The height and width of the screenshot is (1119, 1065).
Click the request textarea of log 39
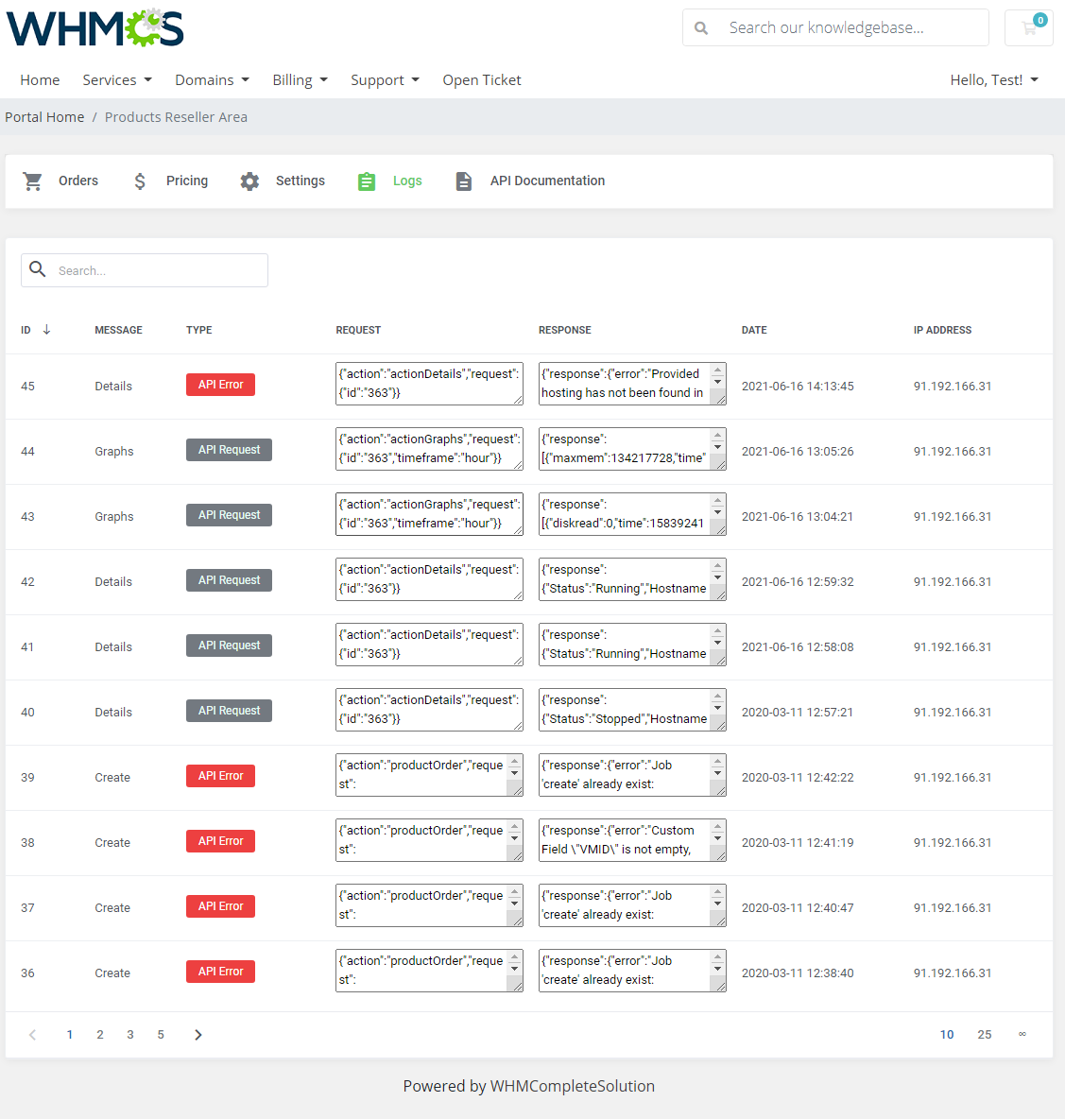(429, 775)
